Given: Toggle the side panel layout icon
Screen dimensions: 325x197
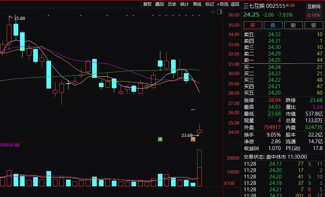Looking at the screenshot, I should (x=219, y=12).
